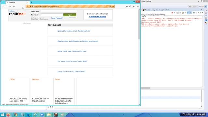The image size is (208, 117).
Task: Open Fatima, Huma, Vaani headline
Action: (72, 51)
